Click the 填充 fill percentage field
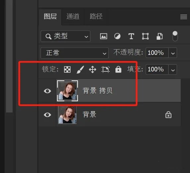Viewport: 190px width, 173px height. coord(157,69)
